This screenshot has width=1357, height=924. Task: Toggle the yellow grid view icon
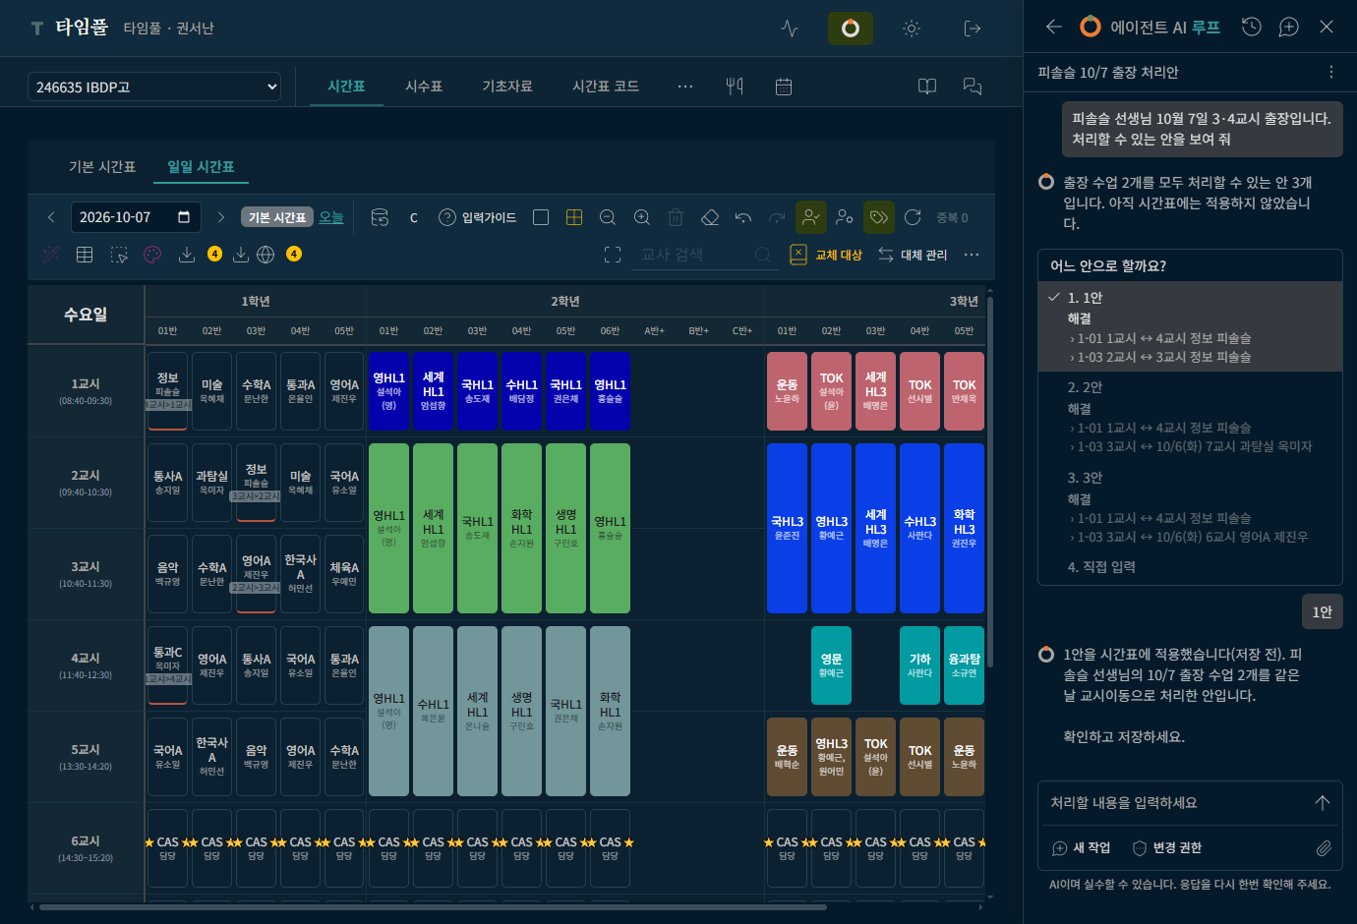(574, 217)
